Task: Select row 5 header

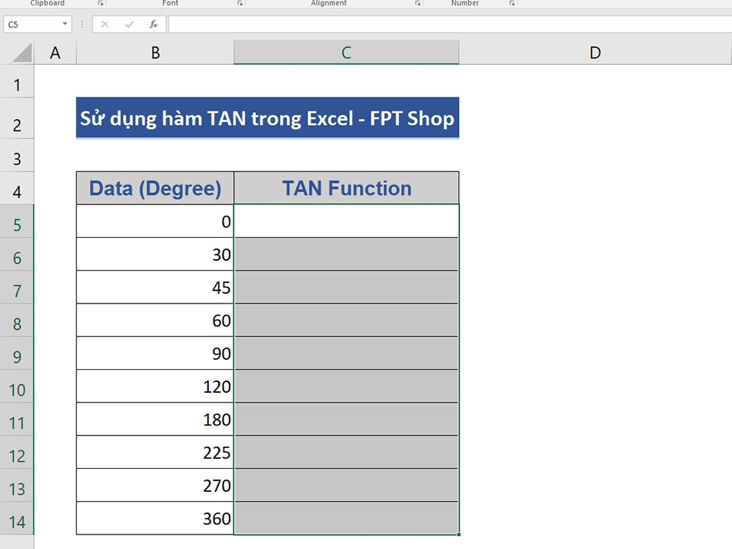Action: tap(17, 222)
